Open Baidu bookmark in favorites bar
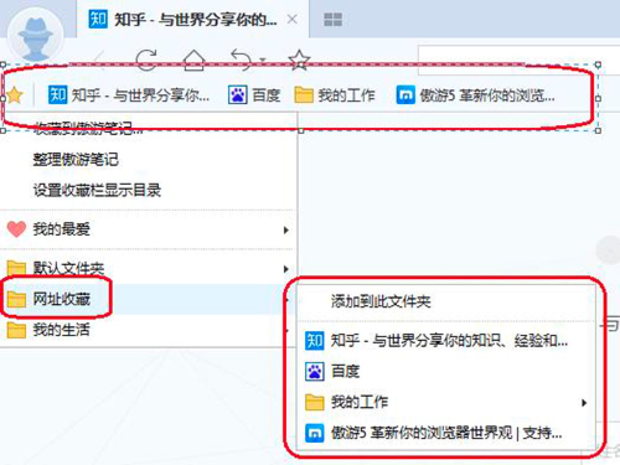 pos(254,95)
